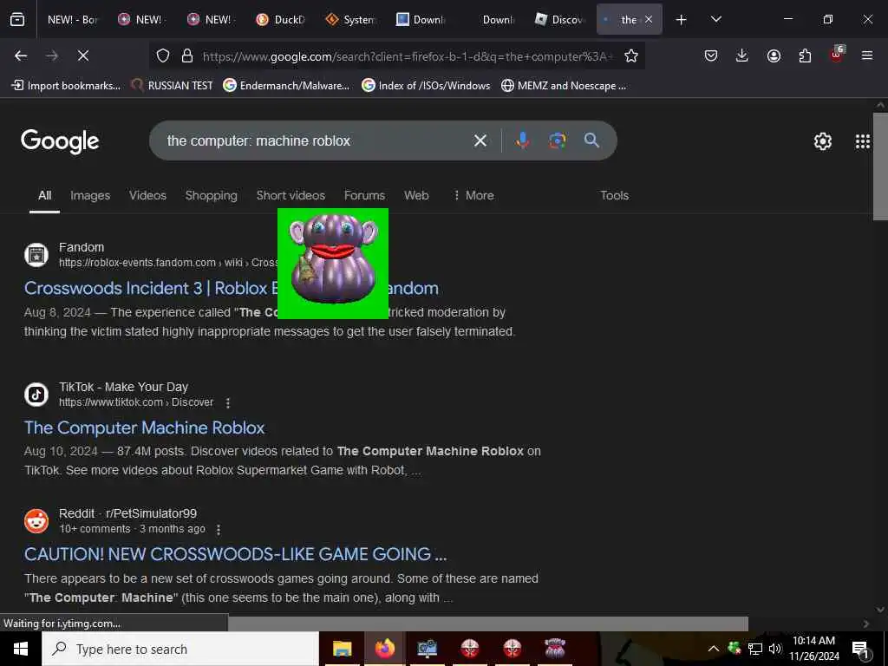Open the Windows notification center
The height and width of the screenshot is (666, 888).
pos(861,649)
